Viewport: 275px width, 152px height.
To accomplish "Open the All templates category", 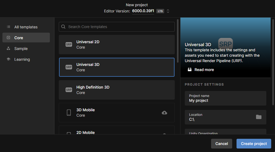I will click(x=26, y=27).
